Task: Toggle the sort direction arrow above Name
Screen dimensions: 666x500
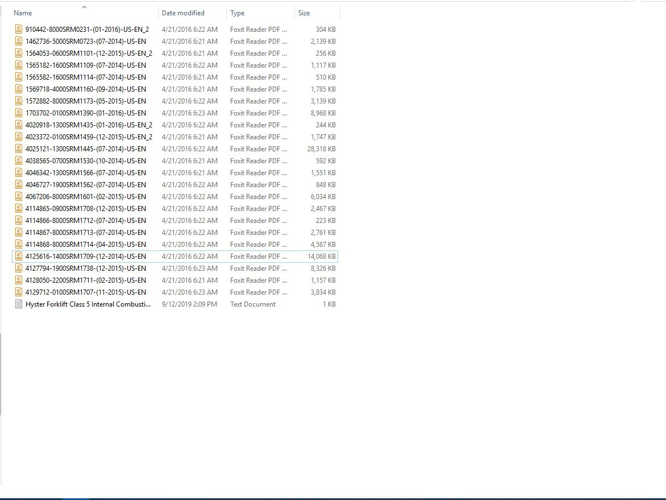Action: pyautogui.click(x=84, y=7)
